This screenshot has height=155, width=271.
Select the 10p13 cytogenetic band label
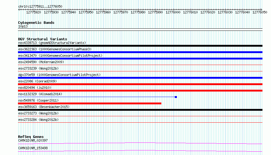pos(23,26)
